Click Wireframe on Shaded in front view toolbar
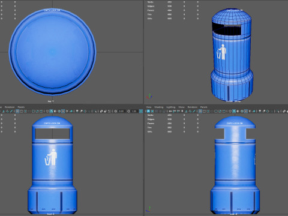 (59, 111)
